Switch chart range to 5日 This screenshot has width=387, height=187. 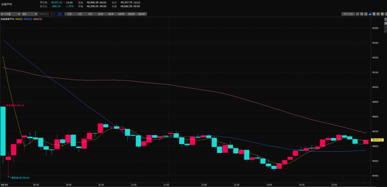[x=90, y=14]
